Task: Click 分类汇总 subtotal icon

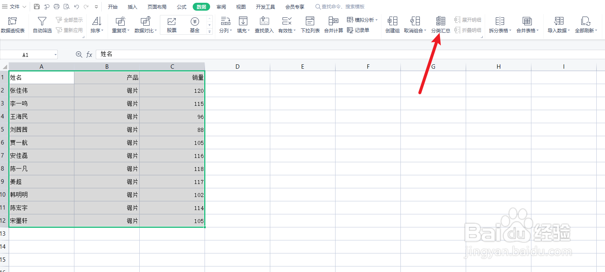Action: (x=441, y=25)
